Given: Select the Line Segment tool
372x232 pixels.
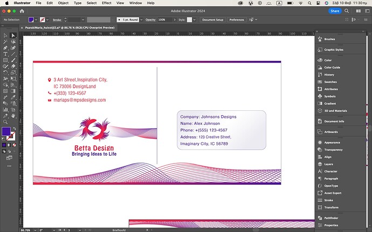Looking at the screenshot, I should point(13,54).
